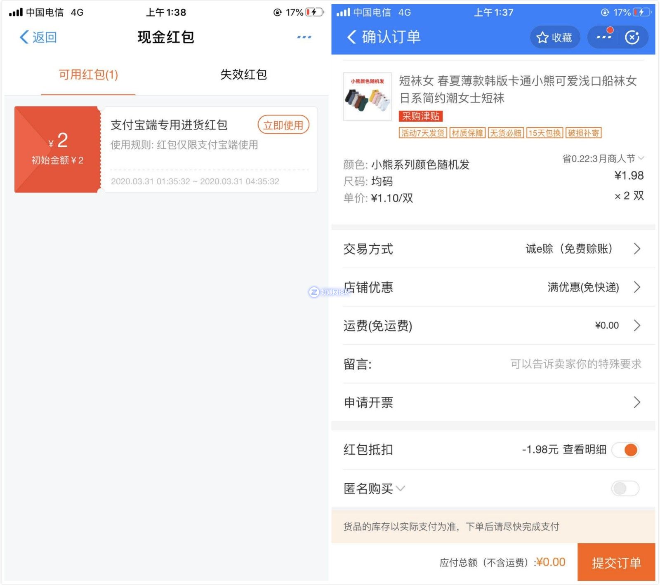This screenshot has width=660, height=585.
Task: Expand the 省0.22 3月商人节 discount dropdown
Action: click(x=641, y=158)
